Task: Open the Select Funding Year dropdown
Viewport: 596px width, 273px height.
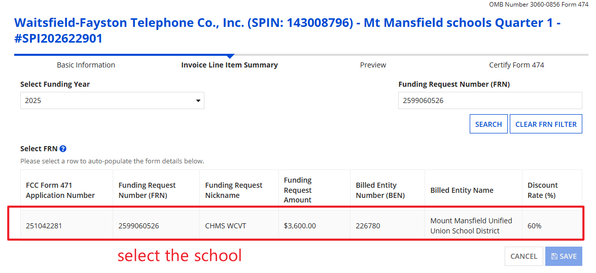Action: pos(112,100)
